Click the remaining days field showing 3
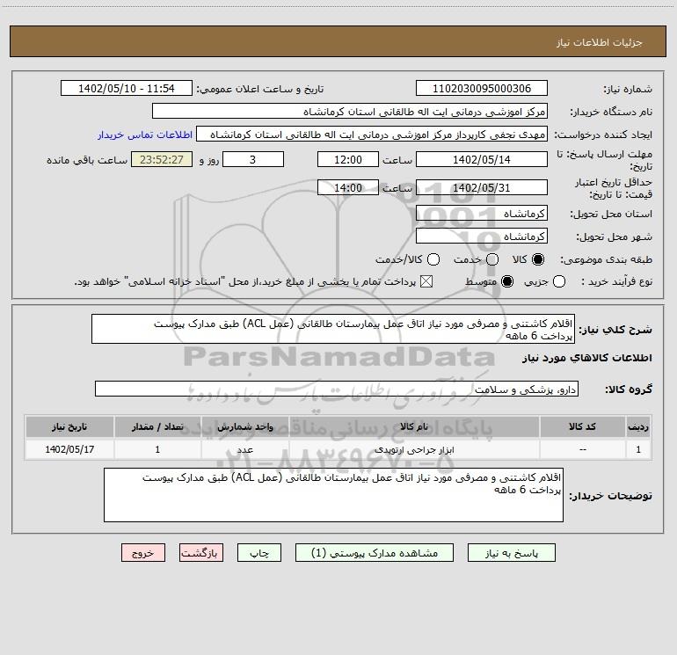The width and height of the screenshot is (677, 655). [253, 159]
